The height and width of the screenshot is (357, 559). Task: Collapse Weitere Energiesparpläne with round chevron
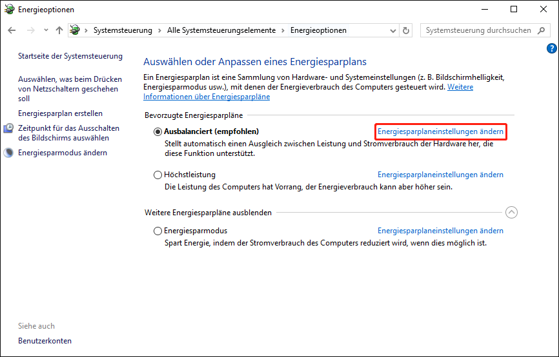point(511,213)
